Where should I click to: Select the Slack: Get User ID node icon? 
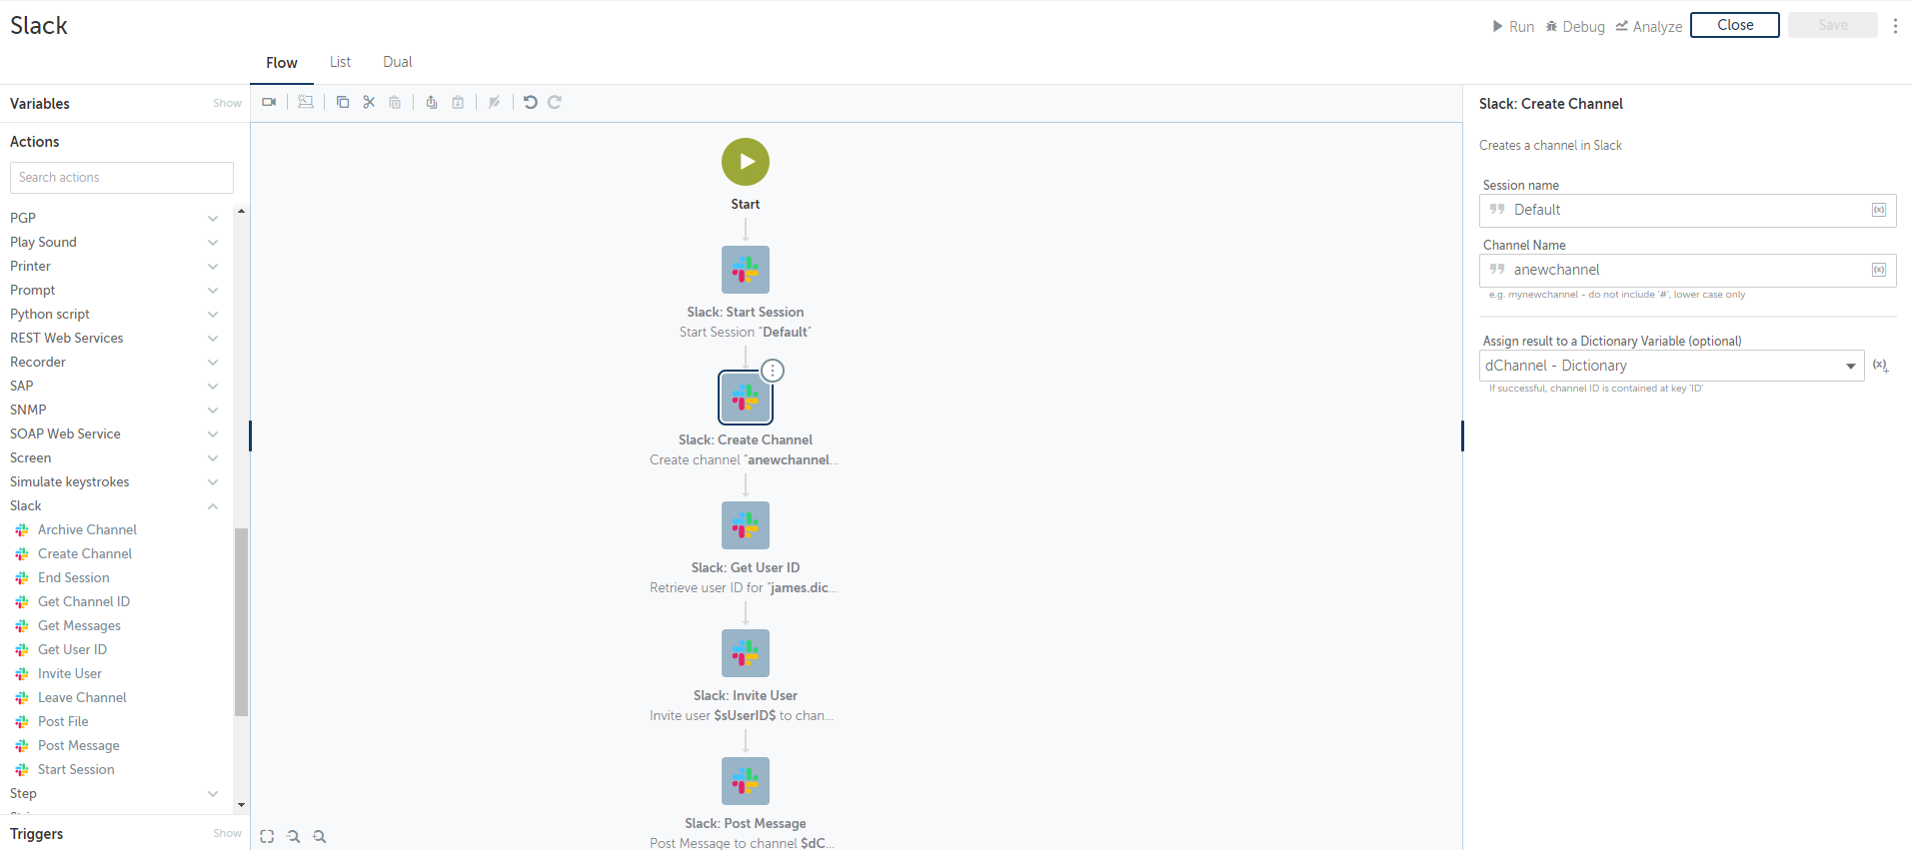(x=746, y=525)
